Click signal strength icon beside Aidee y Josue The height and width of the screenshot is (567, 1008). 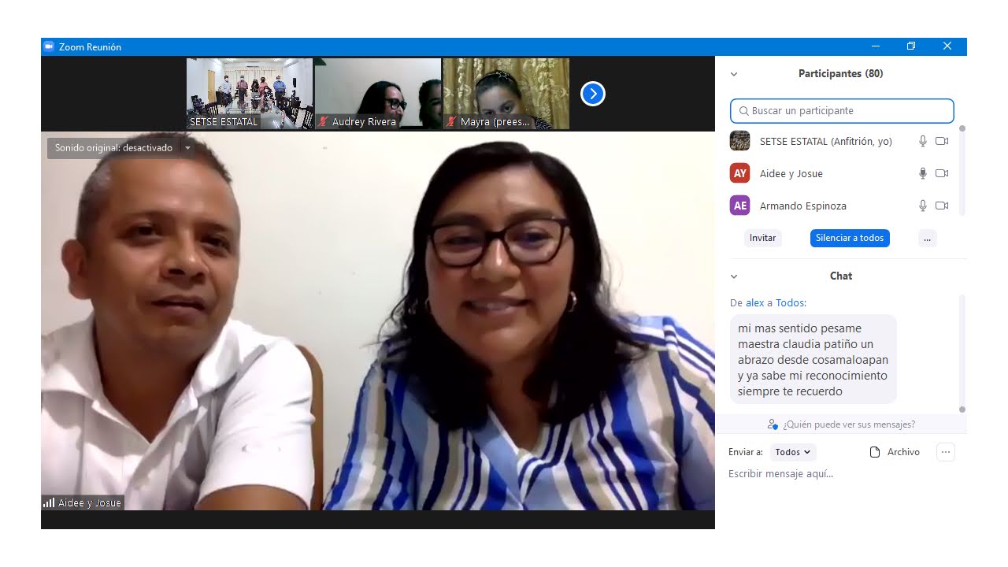point(49,502)
